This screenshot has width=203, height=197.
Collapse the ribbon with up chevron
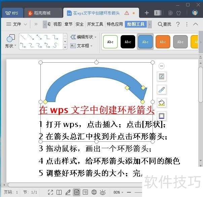196,24
